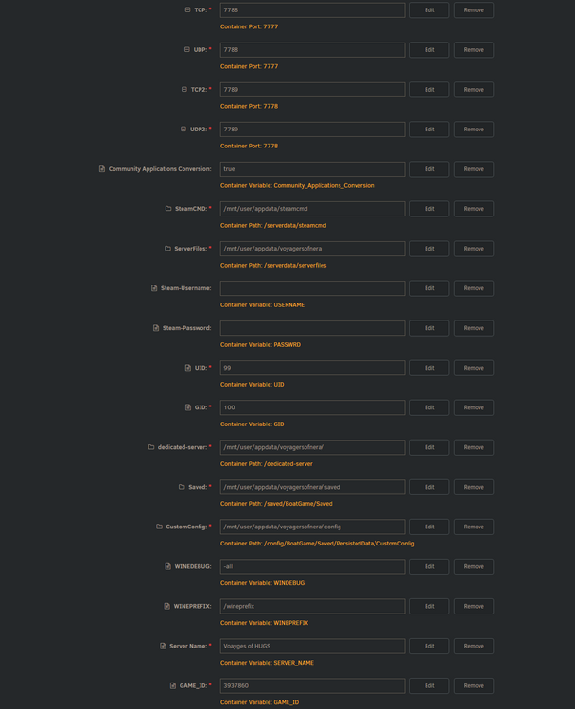
Task: Click the port icon next to UDP2
Action: [183, 129]
